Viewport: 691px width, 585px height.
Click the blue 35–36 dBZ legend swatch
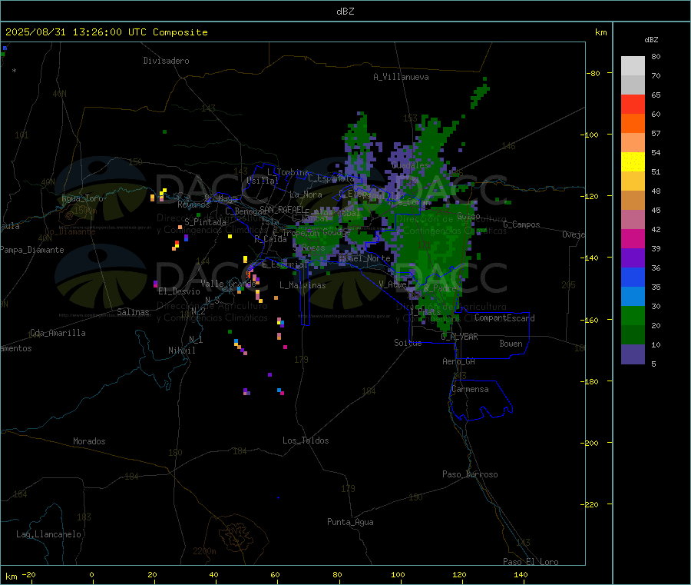click(633, 277)
